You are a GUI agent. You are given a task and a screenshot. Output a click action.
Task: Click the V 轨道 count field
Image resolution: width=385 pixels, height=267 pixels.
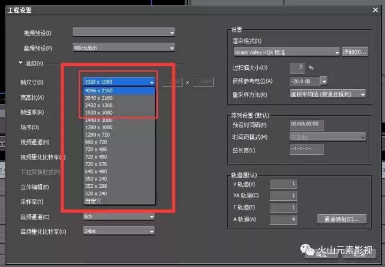283,184
